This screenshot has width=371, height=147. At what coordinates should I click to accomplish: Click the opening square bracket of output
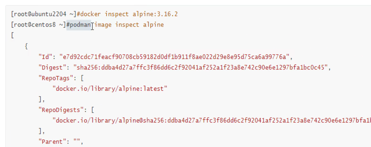13,35
